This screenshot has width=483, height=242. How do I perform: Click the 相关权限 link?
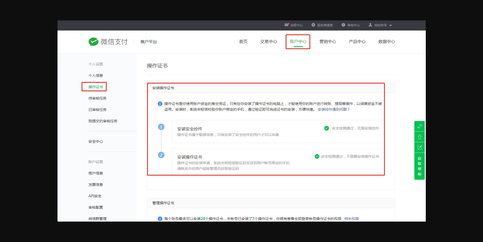[351, 219]
